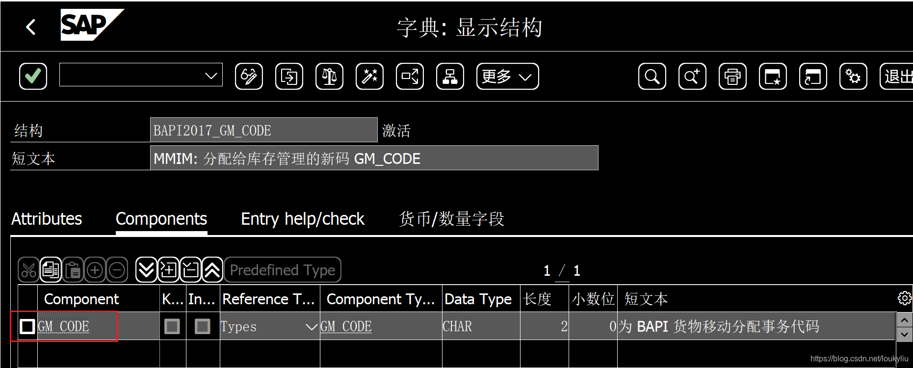Expand the 更多 menu

[x=507, y=77]
